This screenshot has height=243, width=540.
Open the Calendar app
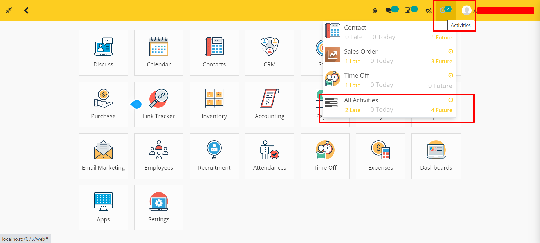coord(159,53)
